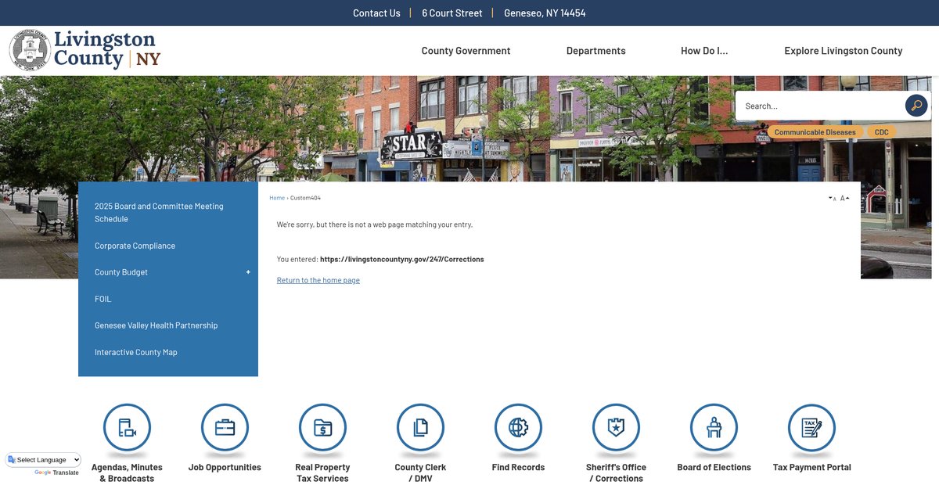Click the Livingston County NY seal logo

click(x=85, y=50)
